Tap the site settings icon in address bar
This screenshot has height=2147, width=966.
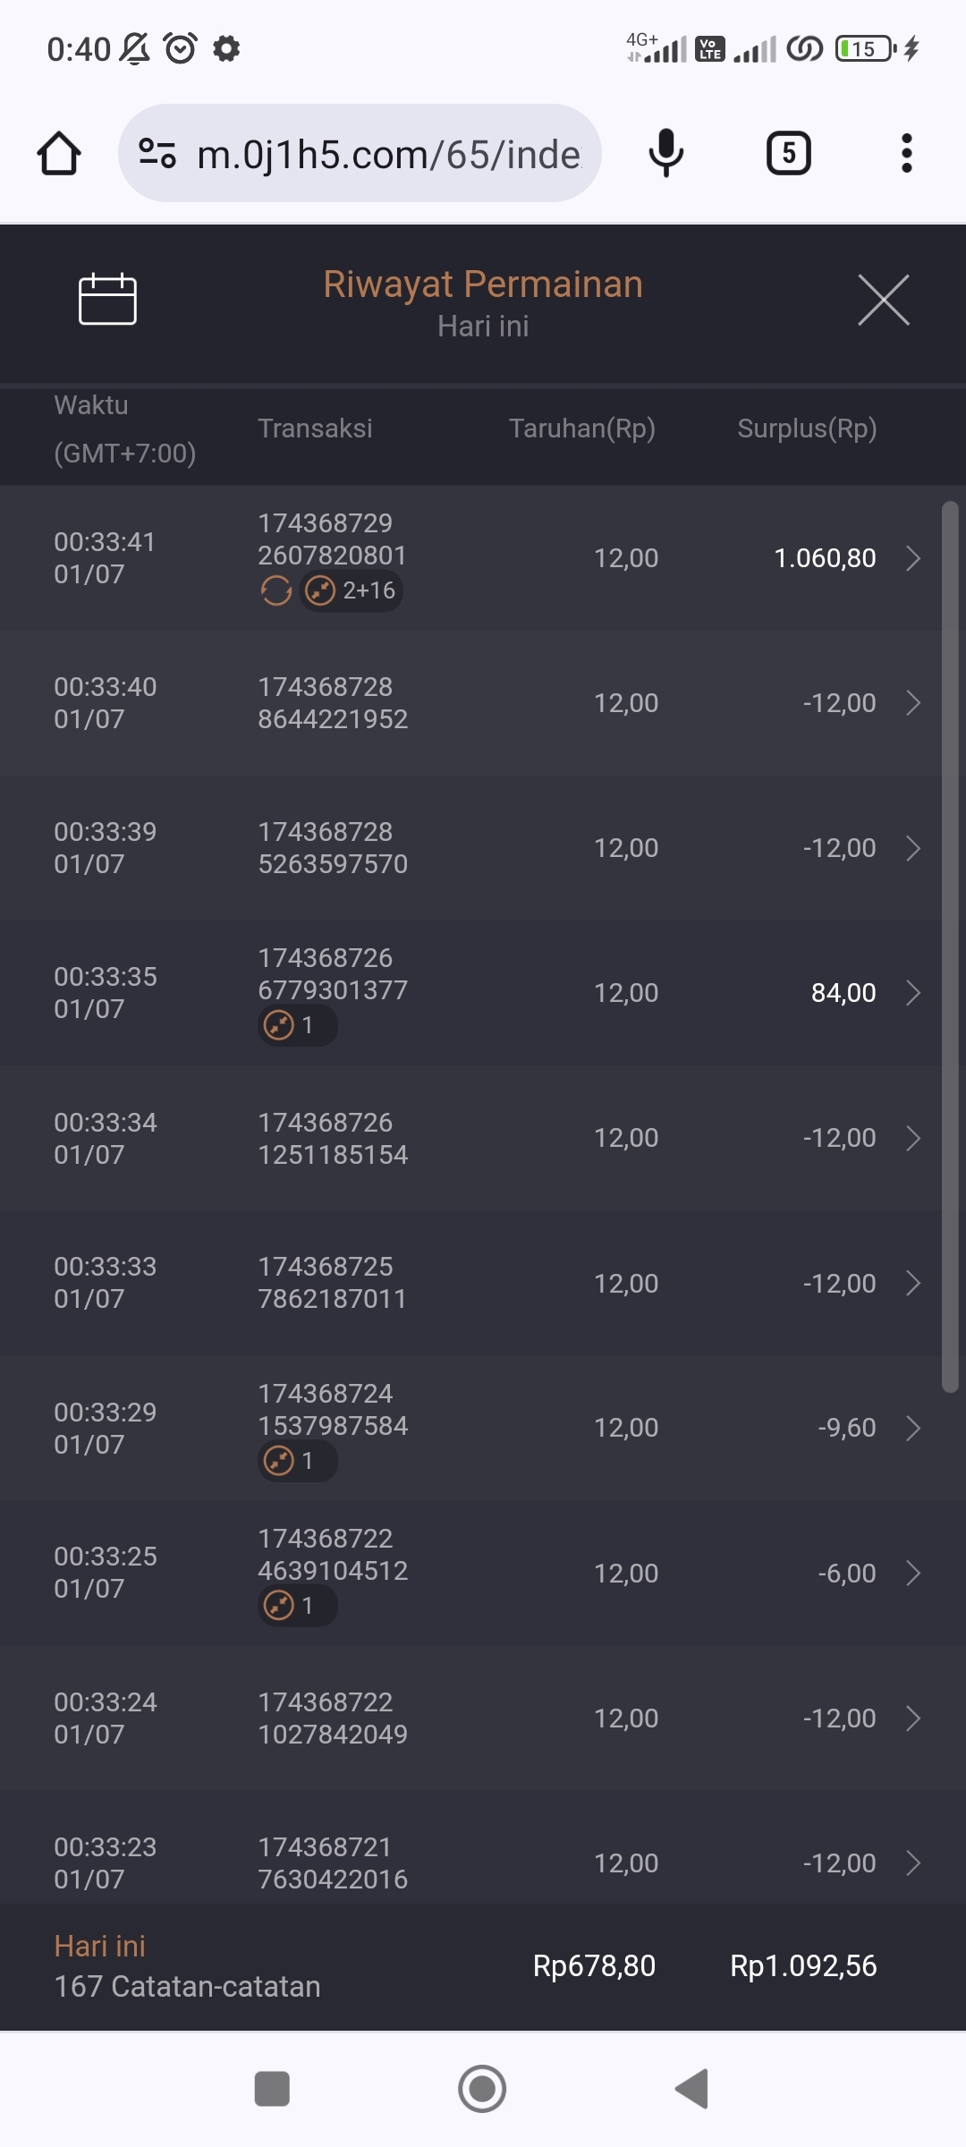[157, 154]
